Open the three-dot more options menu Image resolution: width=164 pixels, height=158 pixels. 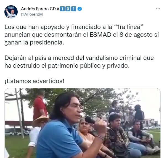pyautogui.click(x=158, y=9)
